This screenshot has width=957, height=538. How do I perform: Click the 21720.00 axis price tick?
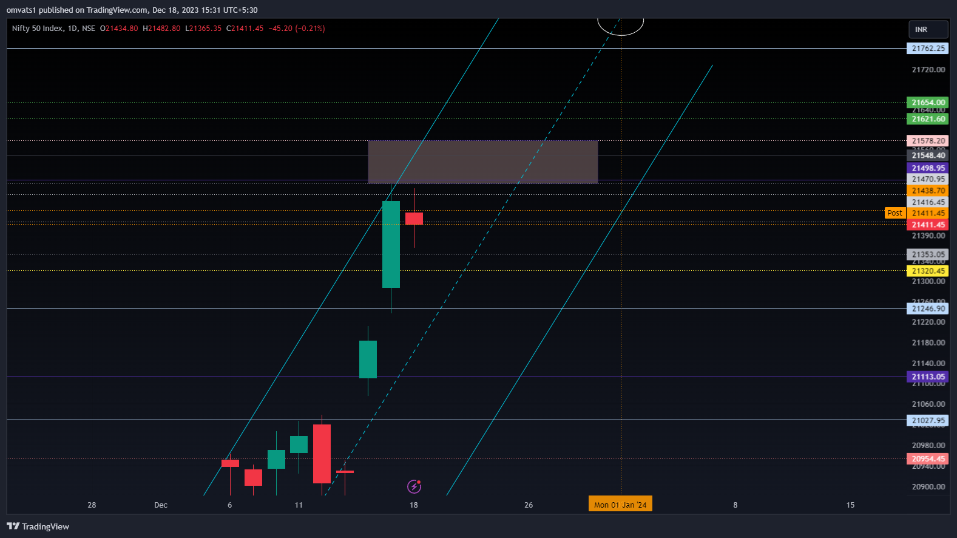(x=928, y=70)
